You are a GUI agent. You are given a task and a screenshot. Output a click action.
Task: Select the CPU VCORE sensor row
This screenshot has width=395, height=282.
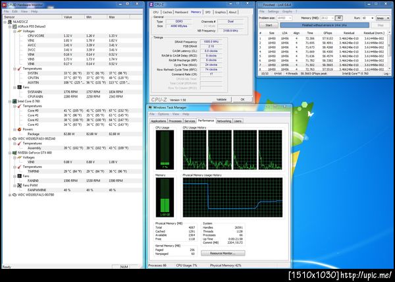click(72, 36)
